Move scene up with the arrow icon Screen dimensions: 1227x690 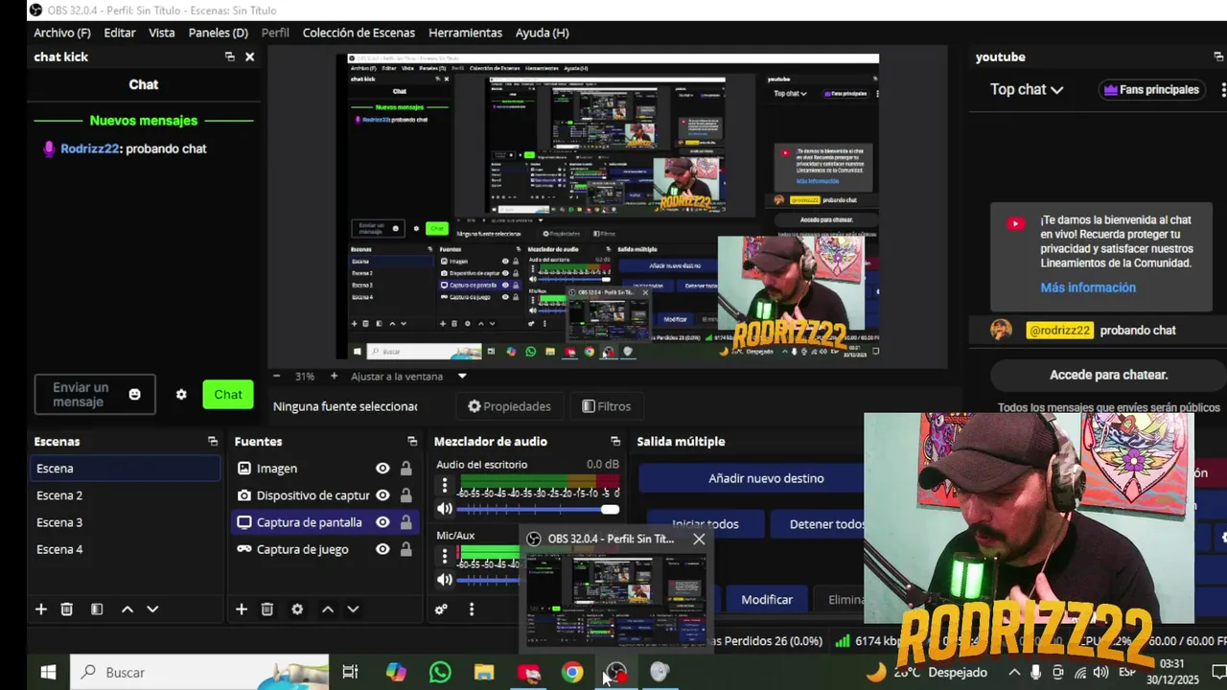127,609
